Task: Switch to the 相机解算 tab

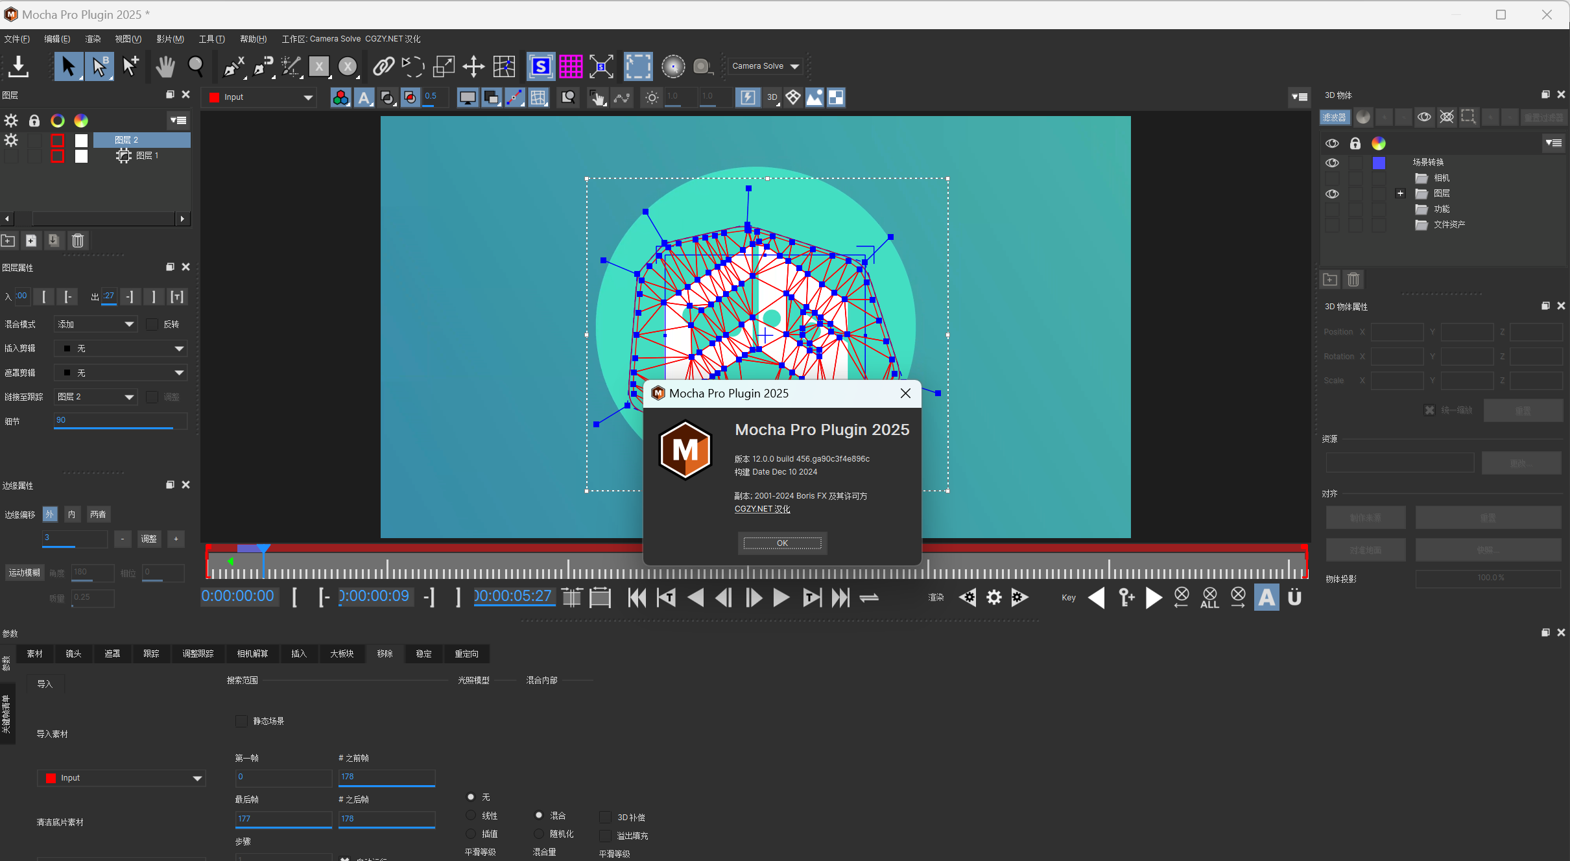Action: (252, 654)
